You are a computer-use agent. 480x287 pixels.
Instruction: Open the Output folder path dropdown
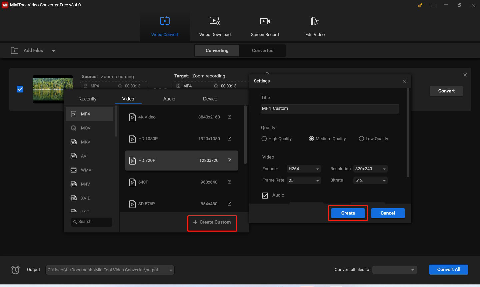[x=110, y=270]
